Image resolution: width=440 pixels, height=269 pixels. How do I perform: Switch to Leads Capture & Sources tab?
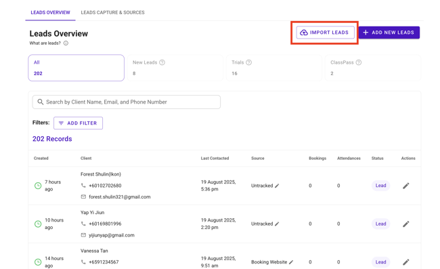[x=112, y=13]
